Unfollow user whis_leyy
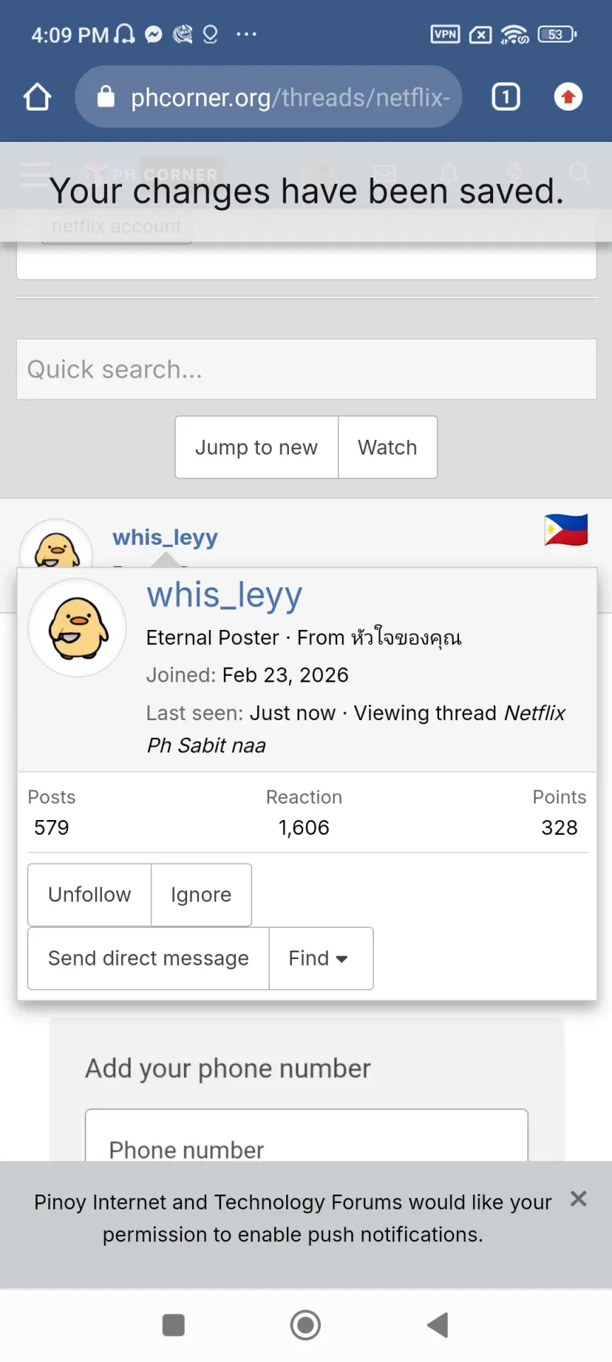Viewport: 612px width, 1362px height. click(89, 895)
